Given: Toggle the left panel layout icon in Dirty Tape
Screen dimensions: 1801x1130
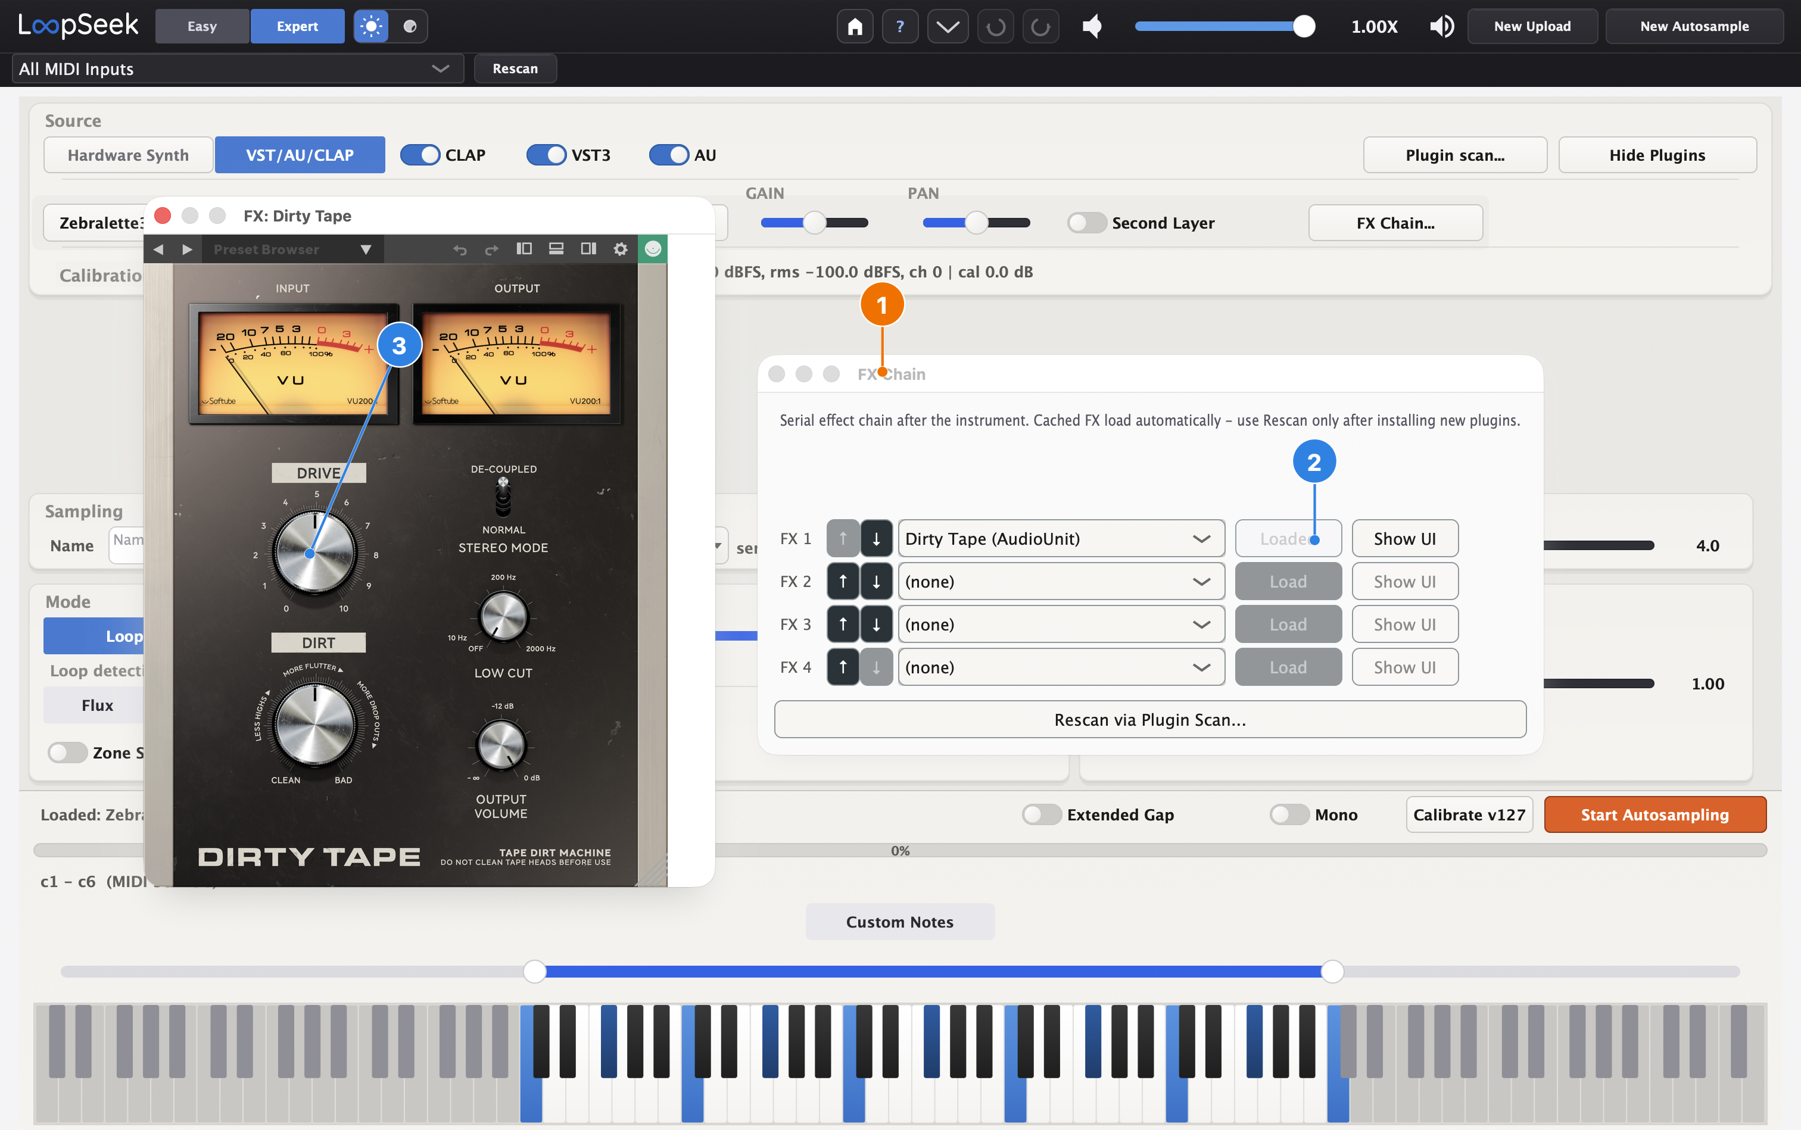Looking at the screenshot, I should coord(524,249).
